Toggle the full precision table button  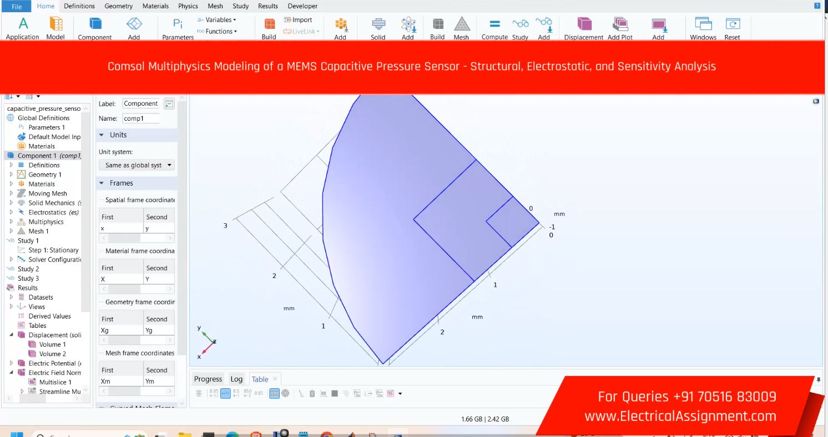[x=214, y=394]
